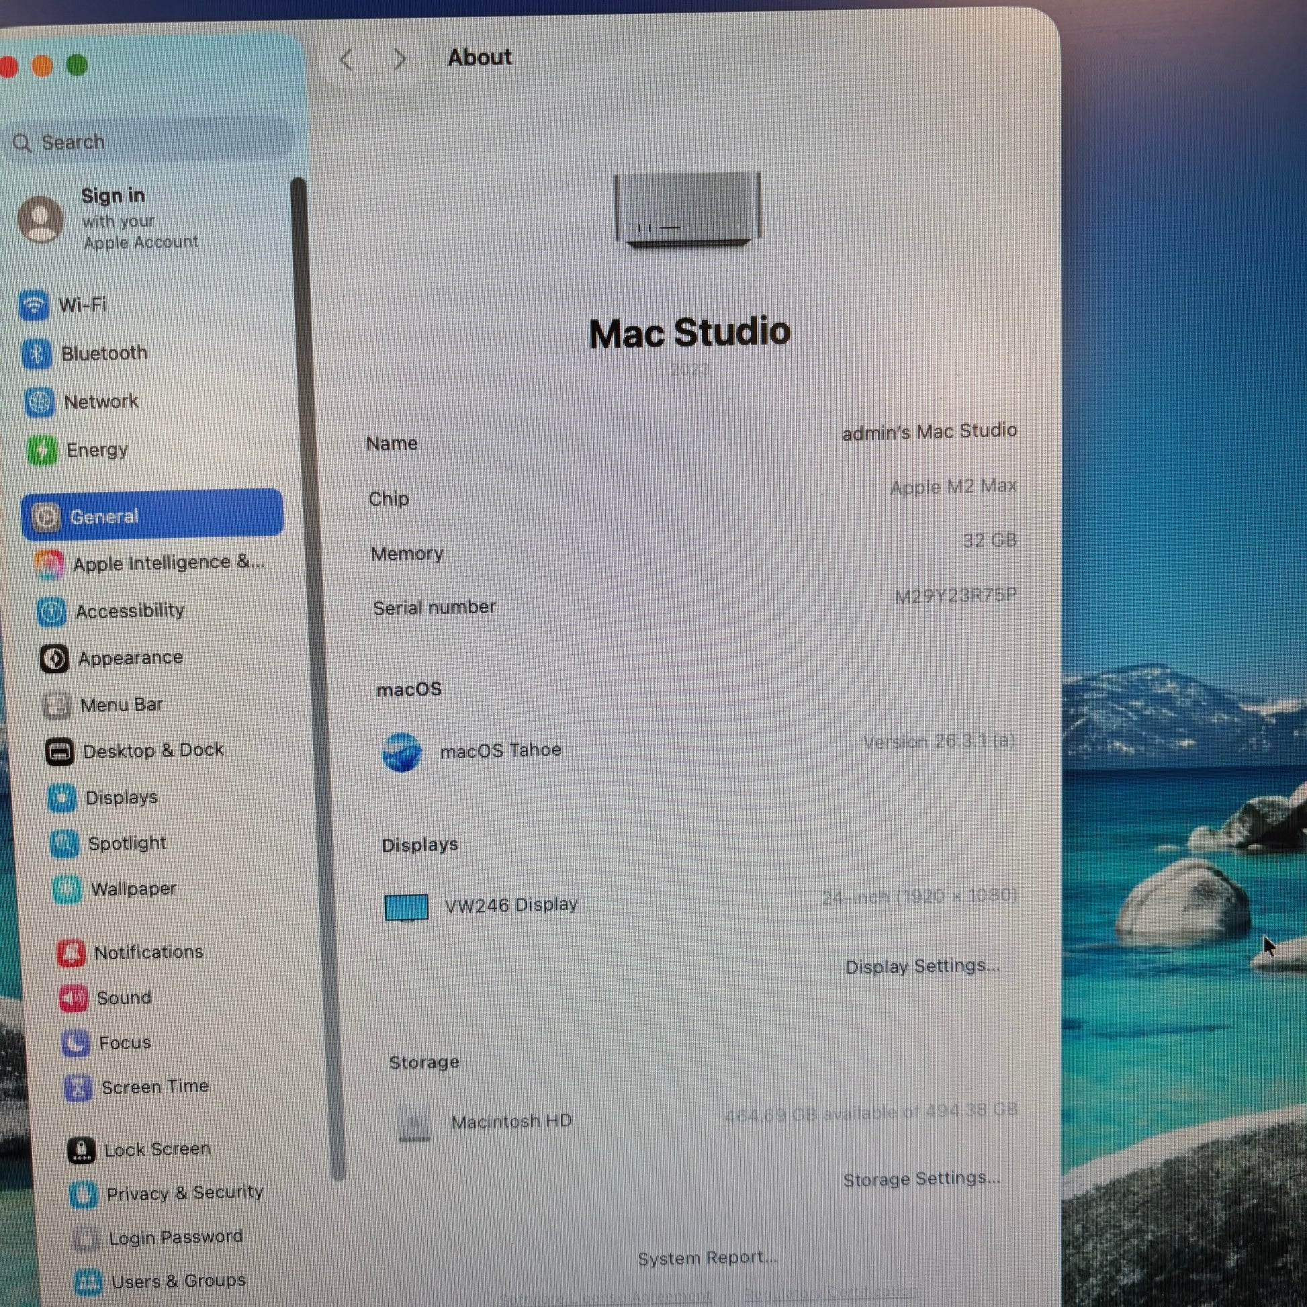Select the Notifications bell icon

point(71,952)
